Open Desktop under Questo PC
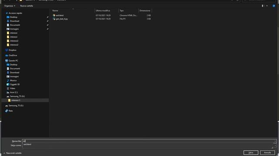The height and width of the screenshot is (156, 279). [14, 65]
